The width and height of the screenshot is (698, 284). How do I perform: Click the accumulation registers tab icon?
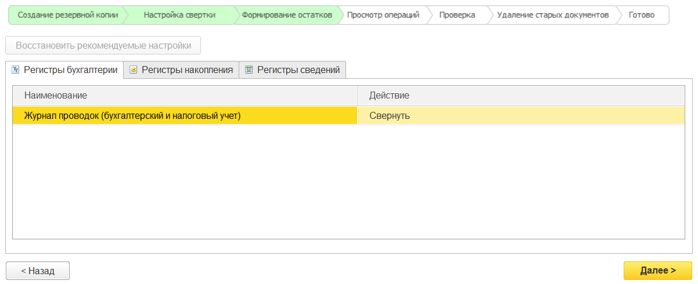(134, 70)
